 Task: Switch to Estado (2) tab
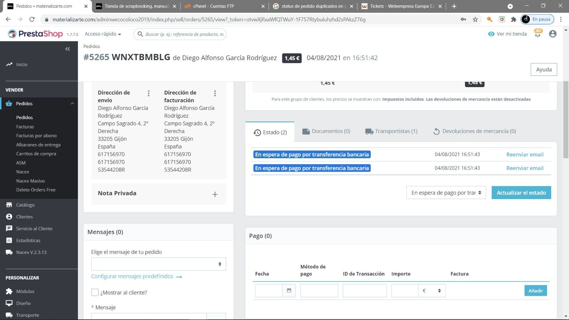[x=270, y=132]
